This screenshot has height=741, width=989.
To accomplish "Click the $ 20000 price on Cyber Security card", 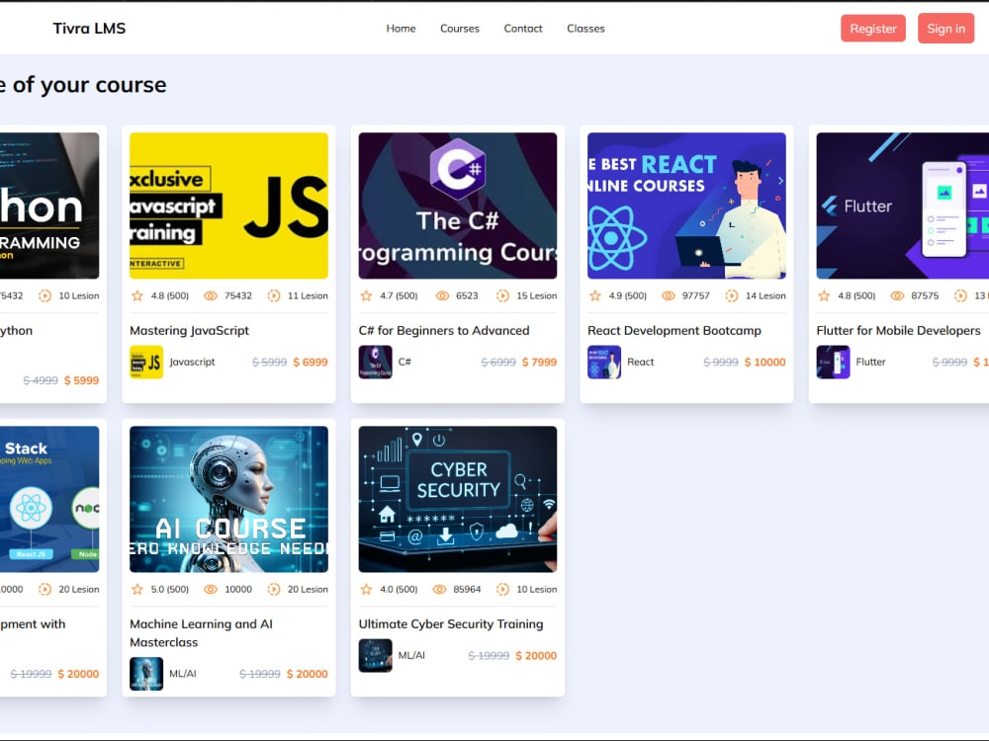I will [536, 656].
